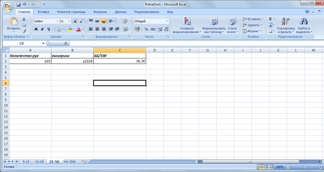This screenshot has height=172, width=324.
Task: Open the font name dropdown
Action: pos(57,21)
